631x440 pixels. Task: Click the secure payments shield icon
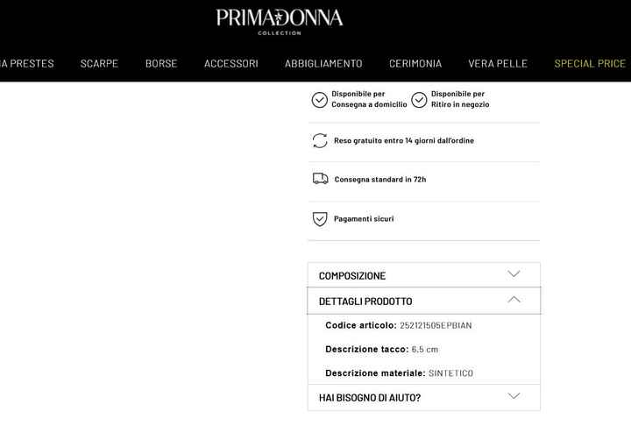click(x=320, y=218)
